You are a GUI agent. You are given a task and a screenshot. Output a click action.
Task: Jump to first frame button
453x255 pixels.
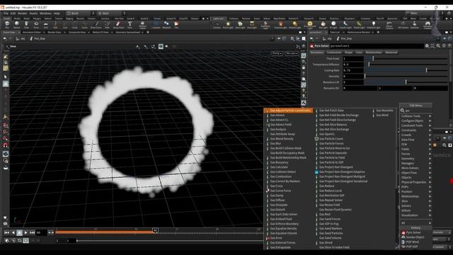[x=6, y=232]
